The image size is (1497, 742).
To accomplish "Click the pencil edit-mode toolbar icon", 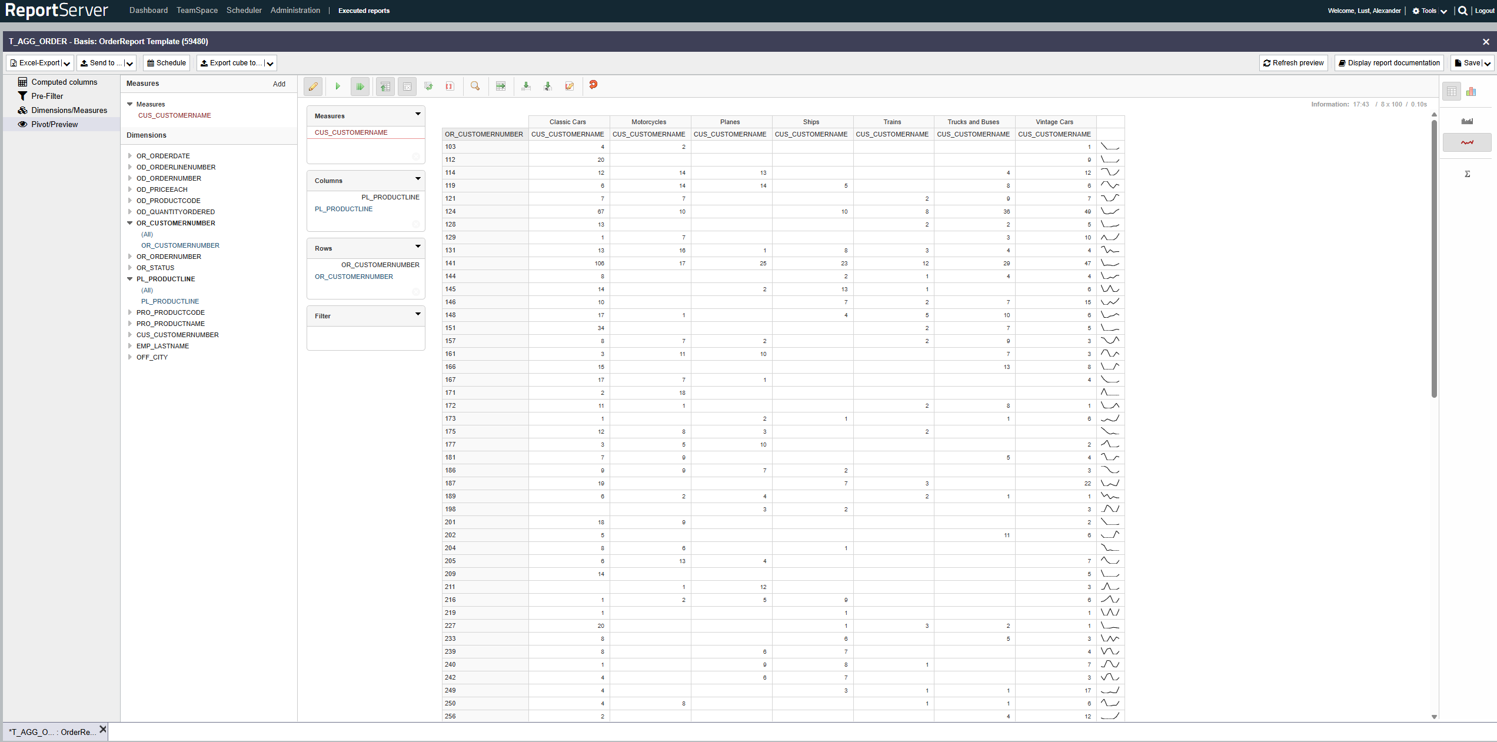I will [x=313, y=86].
